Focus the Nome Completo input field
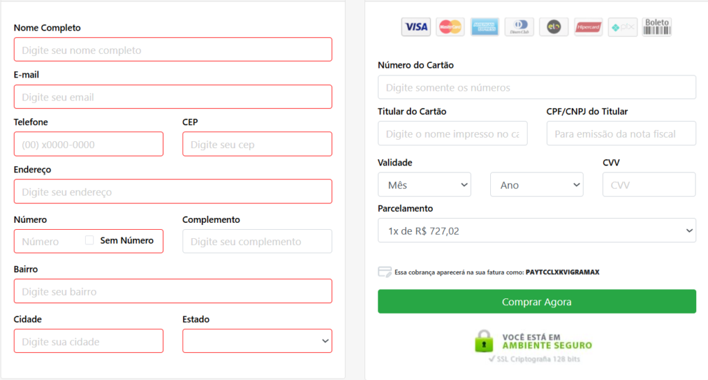The width and height of the screenshot is (708, 380). pos(173,50)
